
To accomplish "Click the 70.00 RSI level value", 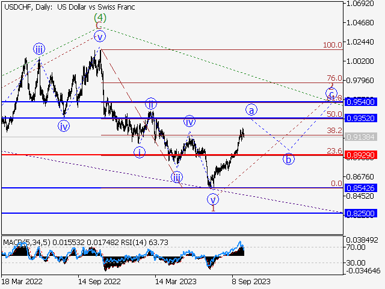I will pos(356,247).
